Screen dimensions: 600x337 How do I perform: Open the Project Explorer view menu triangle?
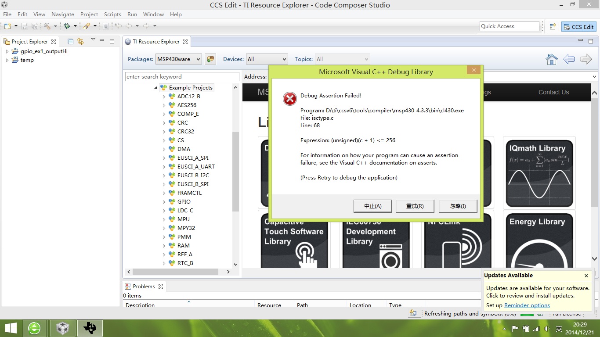tap(93, 40)
